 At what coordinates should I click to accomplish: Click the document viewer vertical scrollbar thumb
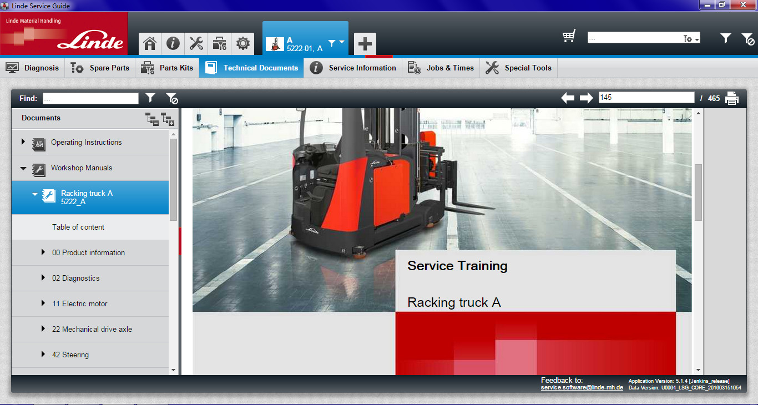click(x=698, y=192)
